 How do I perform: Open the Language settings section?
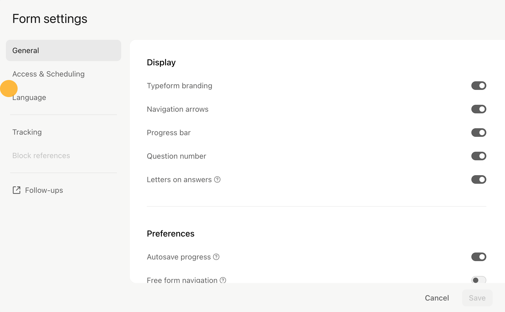pos(29,97)
